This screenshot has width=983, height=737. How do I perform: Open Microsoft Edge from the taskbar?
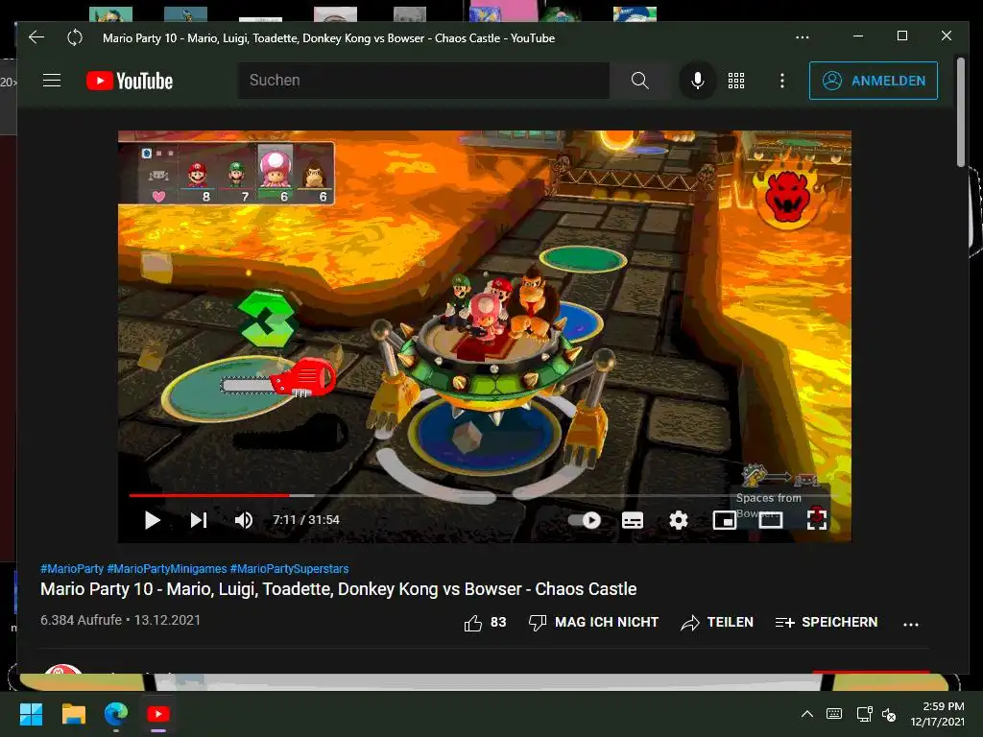click(116, 714)
